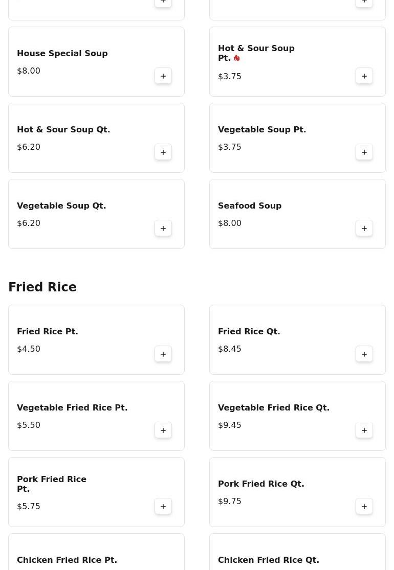Click the spicy flame icon on Hot & Sour Soup
This screenshot has height=570, width=394.
[236, 58]
